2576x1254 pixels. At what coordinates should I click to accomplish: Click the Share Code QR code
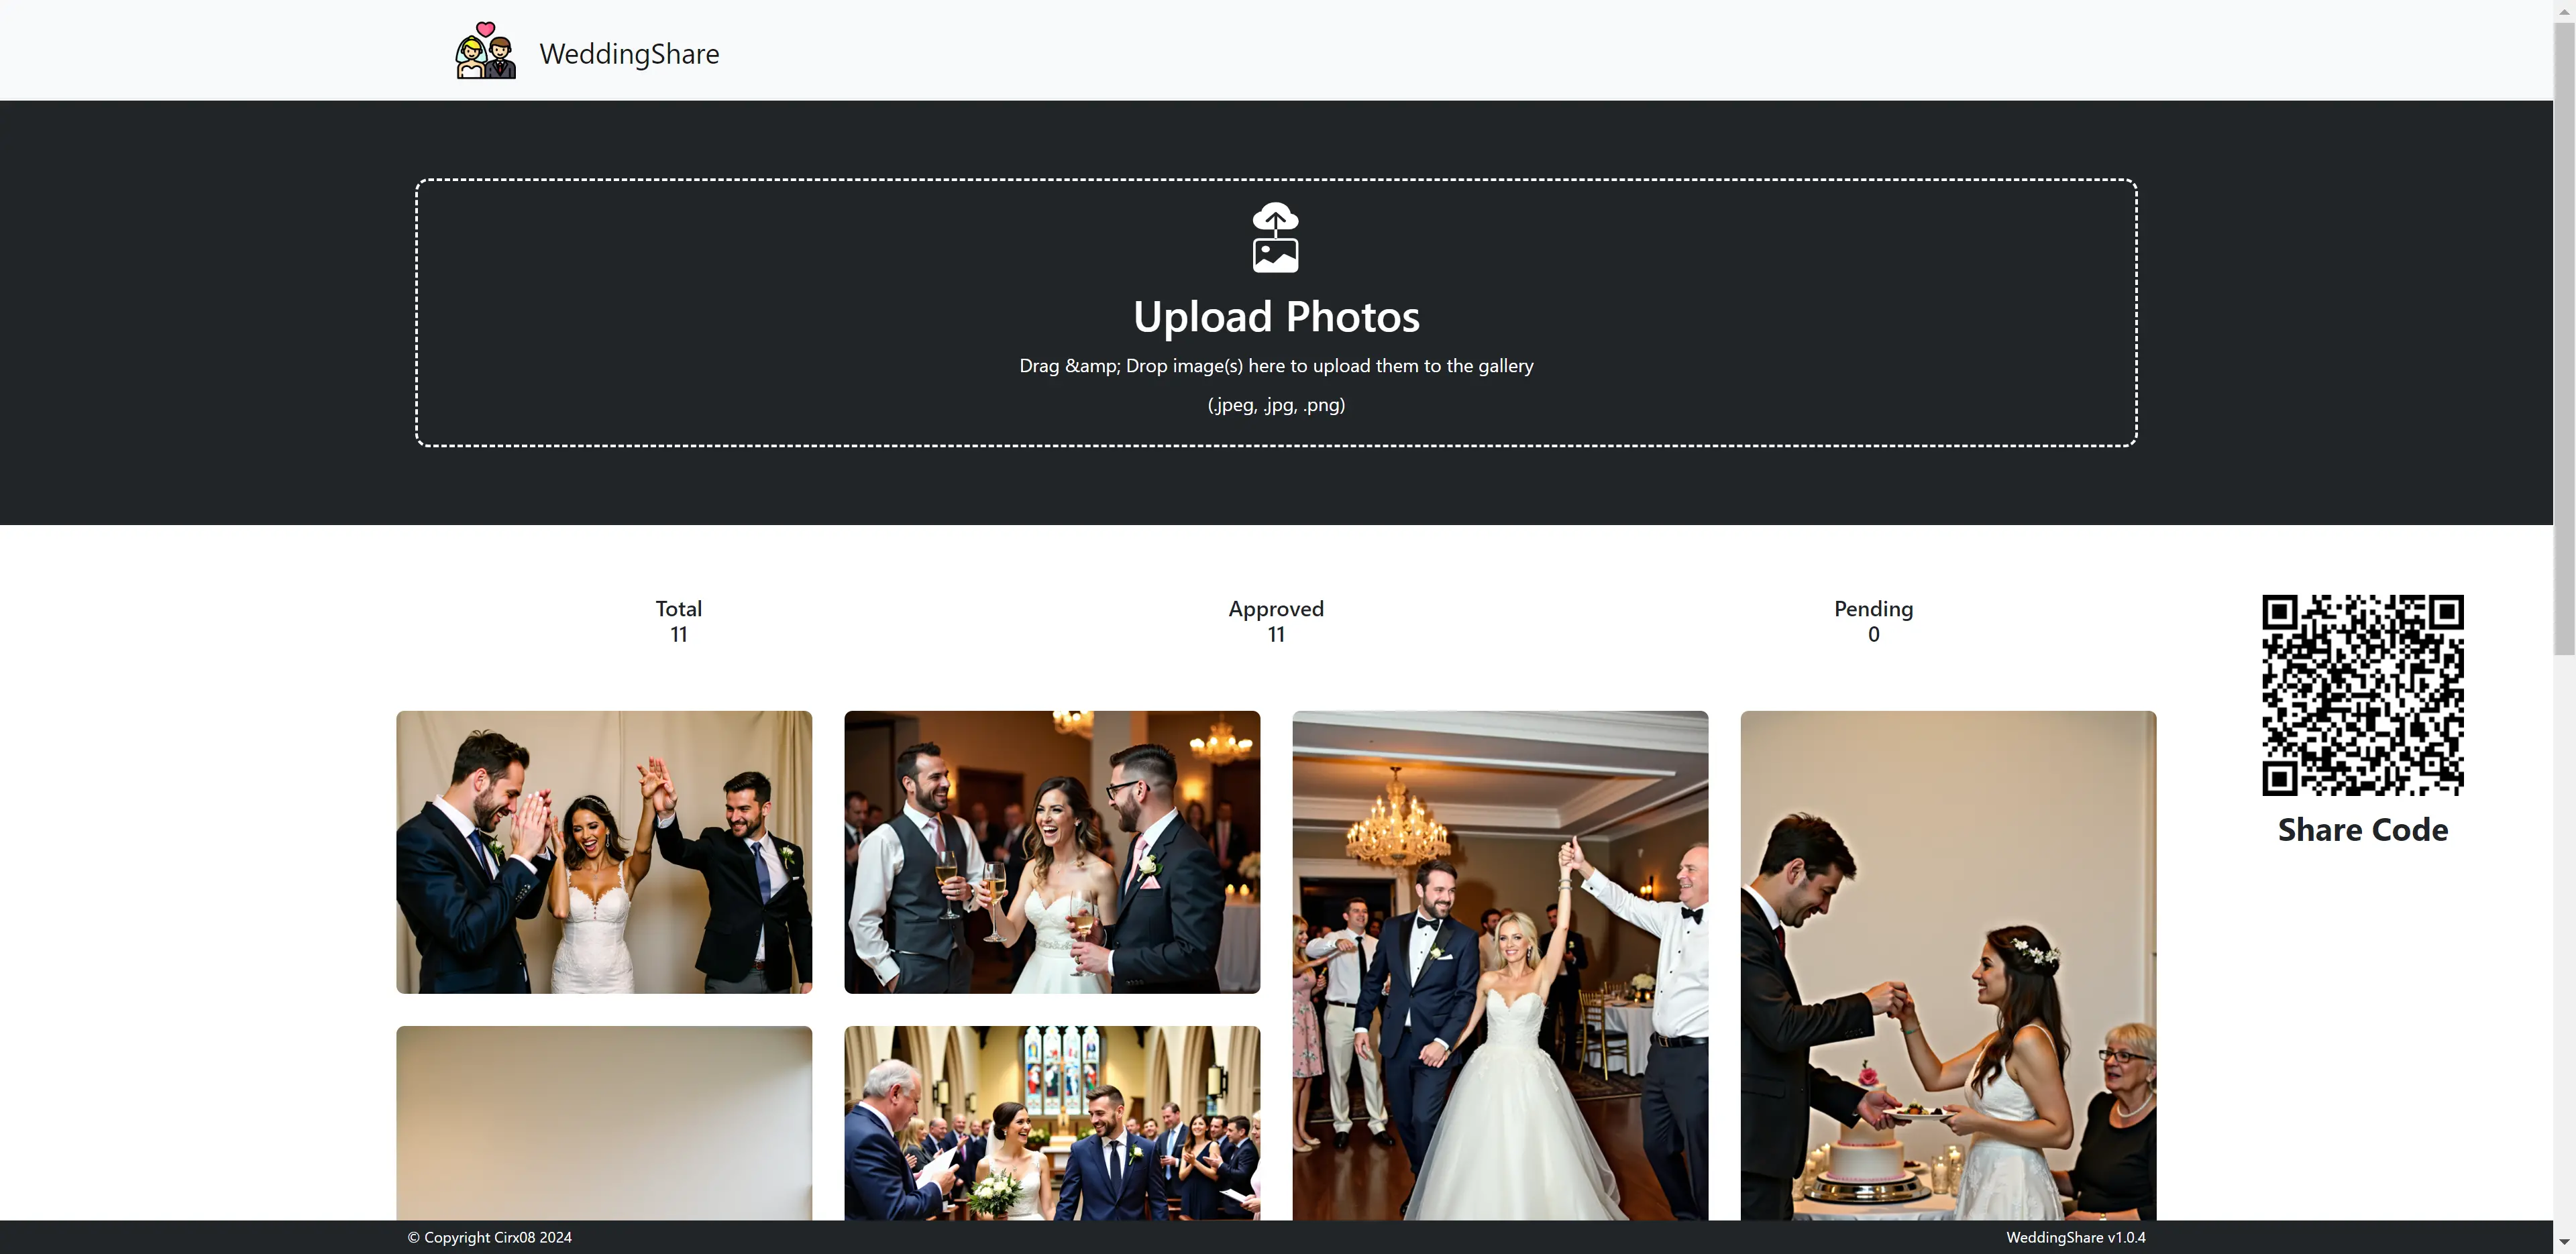2362,694
